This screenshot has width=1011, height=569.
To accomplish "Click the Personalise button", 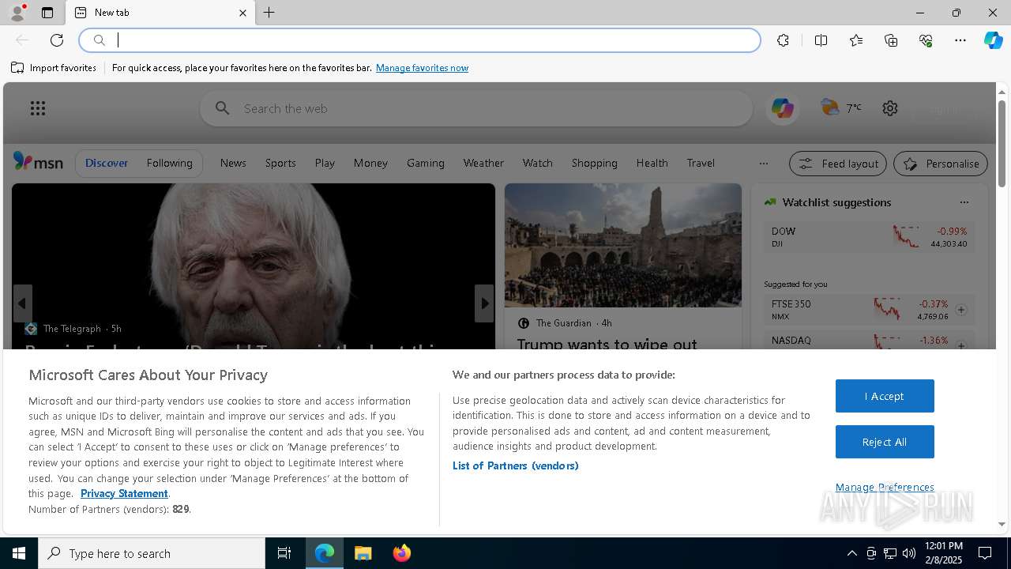I will click(x=941, y=164).
